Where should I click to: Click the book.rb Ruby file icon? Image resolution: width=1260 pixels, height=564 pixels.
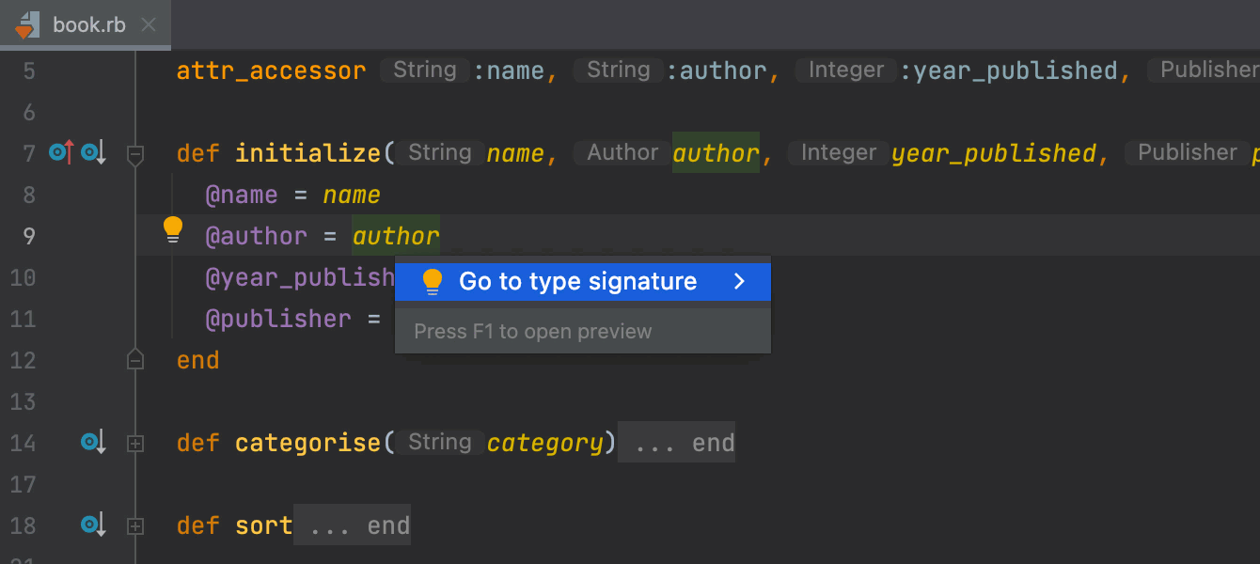tap(27, 24)
